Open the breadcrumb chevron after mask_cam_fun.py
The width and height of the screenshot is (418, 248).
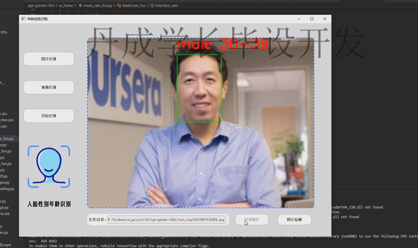115,5
